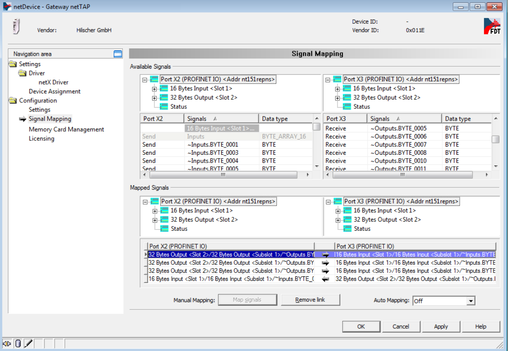Open Memory Card Management page
This screenshot has width=508, height=351.
tap(66, 129)
